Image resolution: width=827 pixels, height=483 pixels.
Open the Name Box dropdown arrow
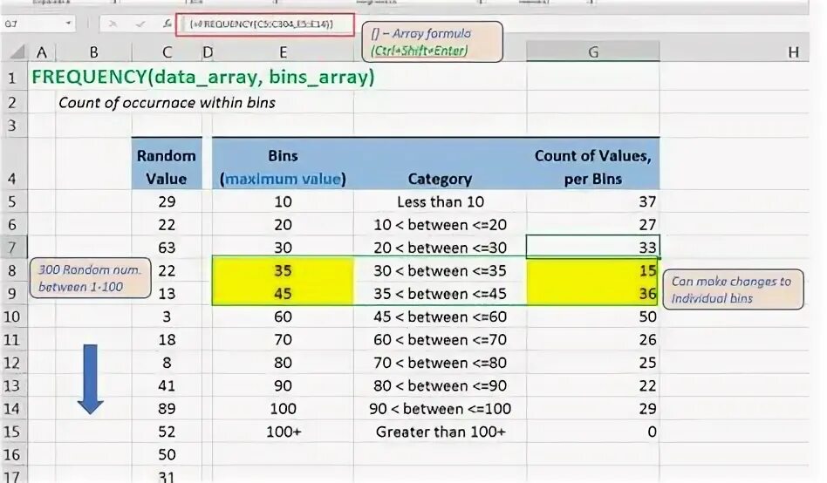[68, 24]
